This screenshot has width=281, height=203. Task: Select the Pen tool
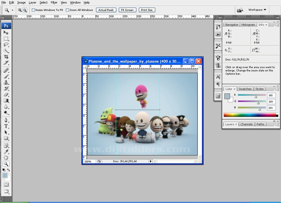click(6, 120)
